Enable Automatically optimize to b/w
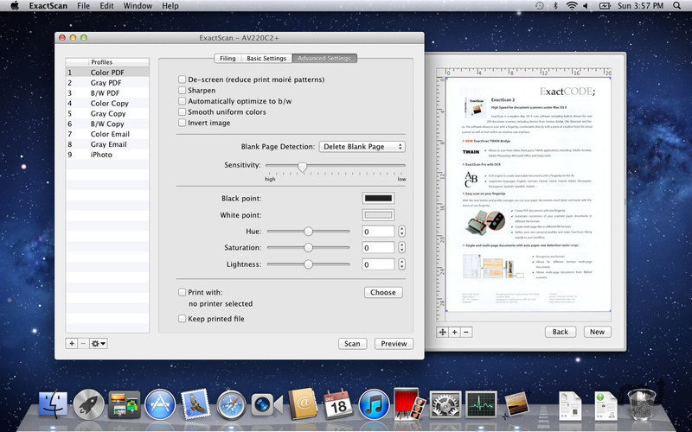This screenshot has height=432, width=692. (182, 101)
